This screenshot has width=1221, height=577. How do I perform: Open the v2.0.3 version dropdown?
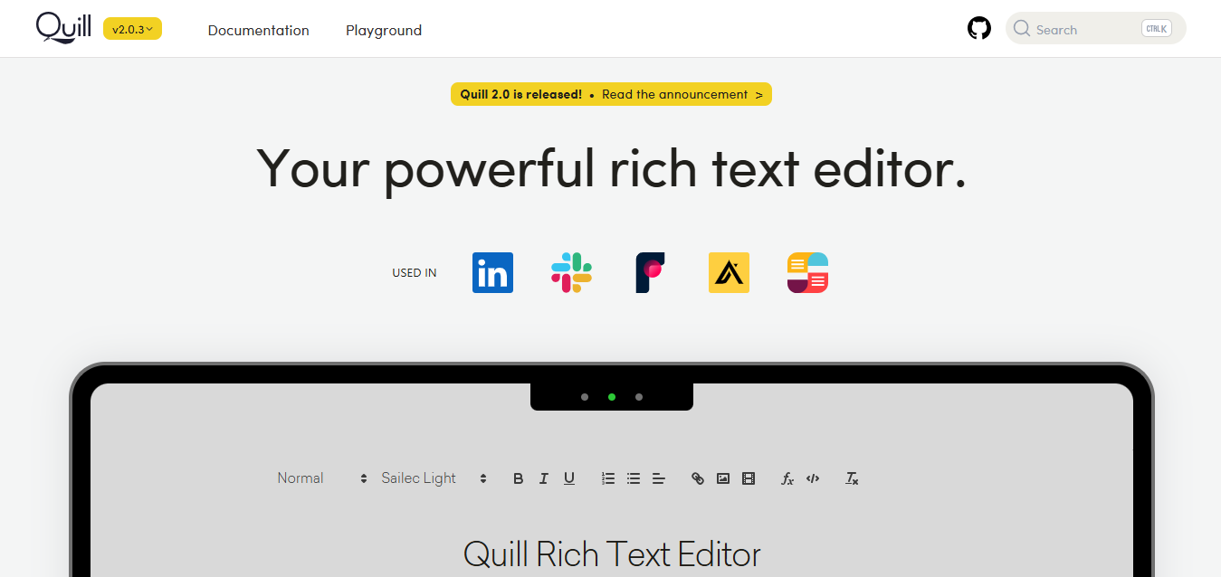click(132, 29)
